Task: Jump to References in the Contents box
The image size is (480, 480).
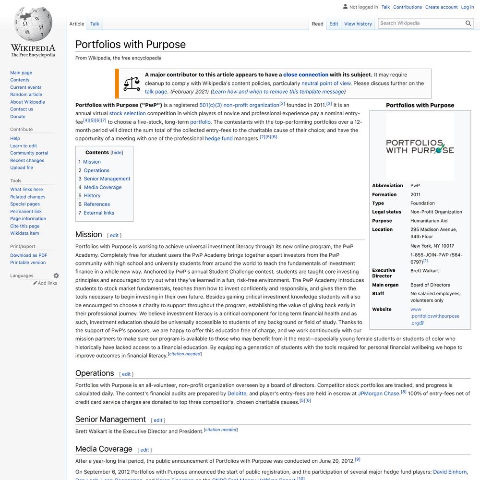Action: [x=97, y=204]
